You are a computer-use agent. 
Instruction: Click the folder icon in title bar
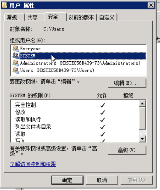pyautogui.click(x=4, y=5)
